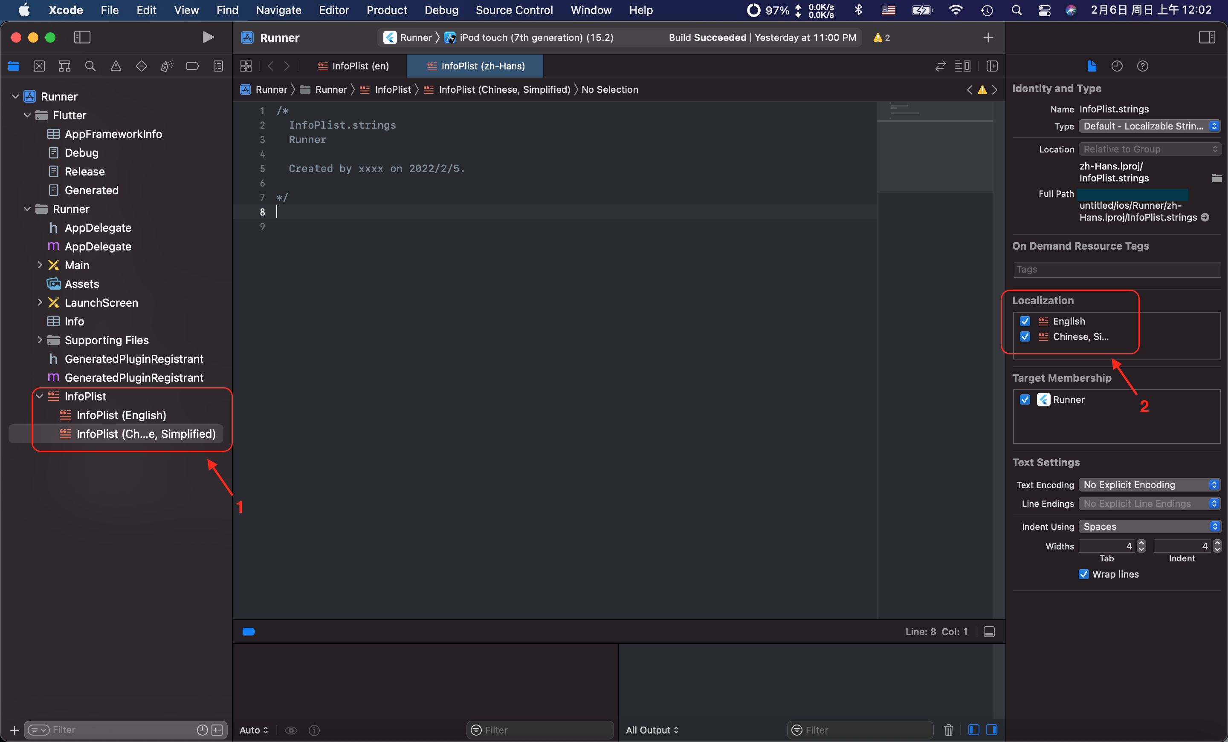This screenshot has height=742, width=1228.
Task: Toggle source-control status filter in navigator
Action: click(217, 730)
